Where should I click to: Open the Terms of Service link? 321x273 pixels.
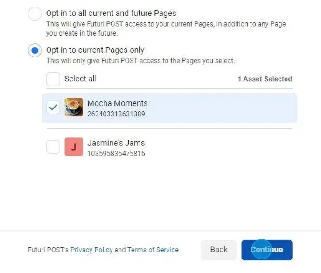click(153, 250)
